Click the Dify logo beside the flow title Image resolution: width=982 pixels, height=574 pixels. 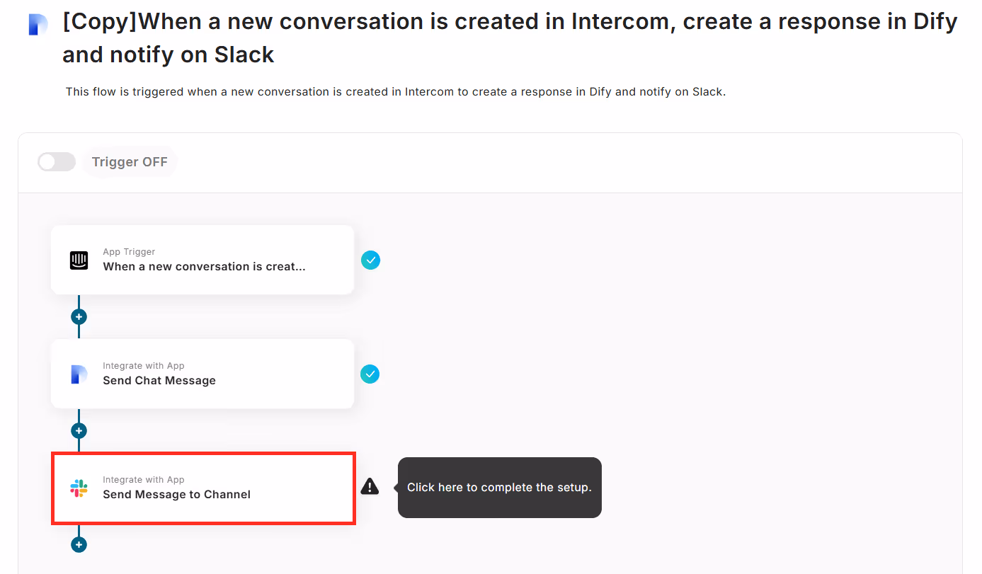point(38,25)
